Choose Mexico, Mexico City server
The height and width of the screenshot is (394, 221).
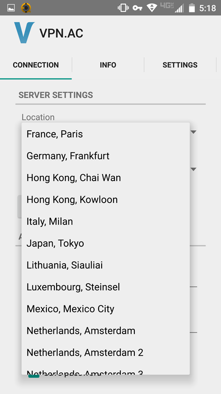[106, 309]
